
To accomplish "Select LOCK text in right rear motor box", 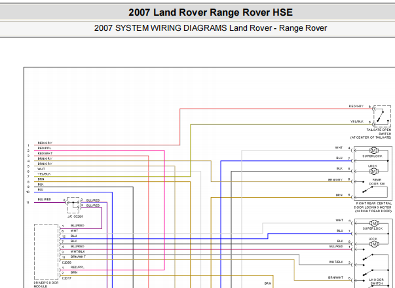I will [x=372, y=166].
